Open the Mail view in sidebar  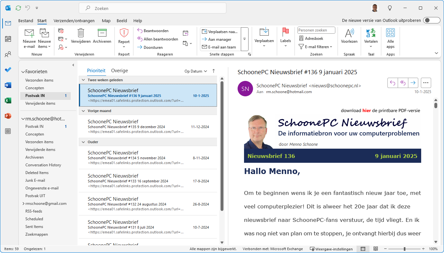pos(8,23)
